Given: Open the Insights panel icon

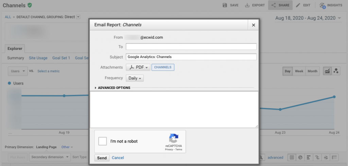Looking at the screenshot, I should point(323,5).
